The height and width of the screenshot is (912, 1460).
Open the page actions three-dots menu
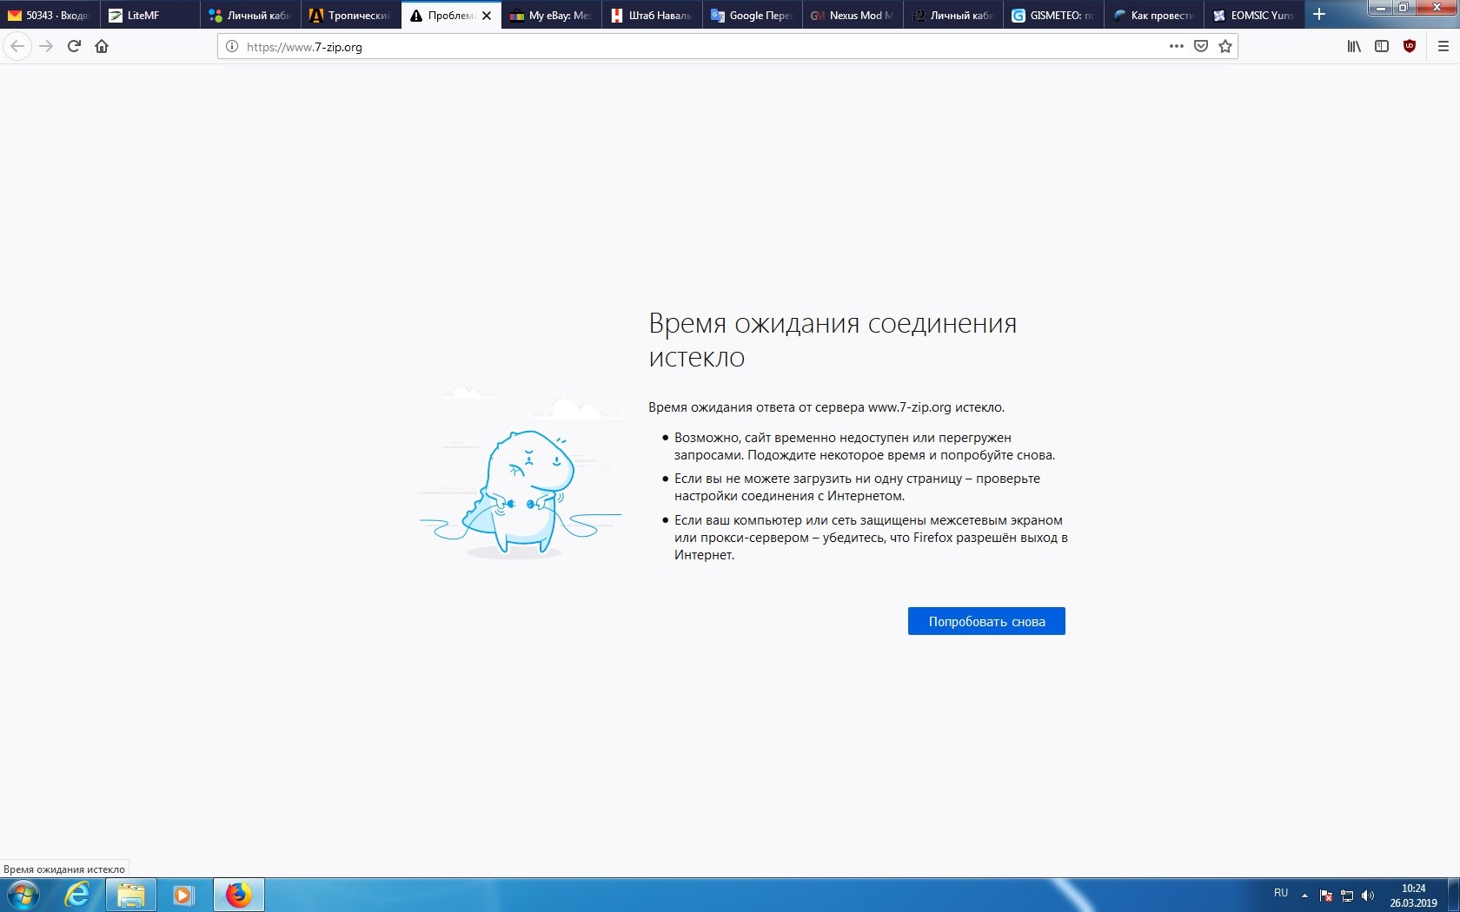pos(1177,46)
